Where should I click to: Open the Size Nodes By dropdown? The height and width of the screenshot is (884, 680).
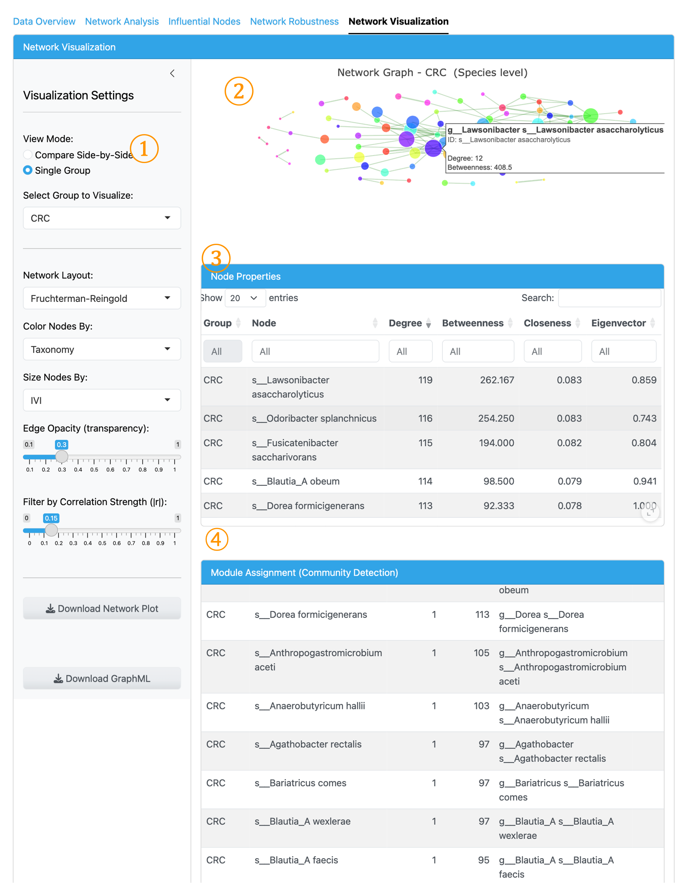tap(102, 400)
